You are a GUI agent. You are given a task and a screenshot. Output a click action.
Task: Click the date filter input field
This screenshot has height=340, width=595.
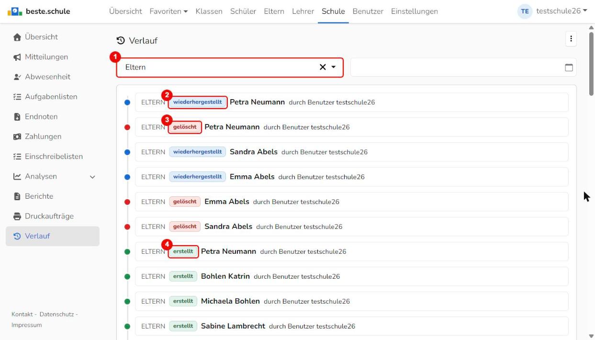pos(463,68)
